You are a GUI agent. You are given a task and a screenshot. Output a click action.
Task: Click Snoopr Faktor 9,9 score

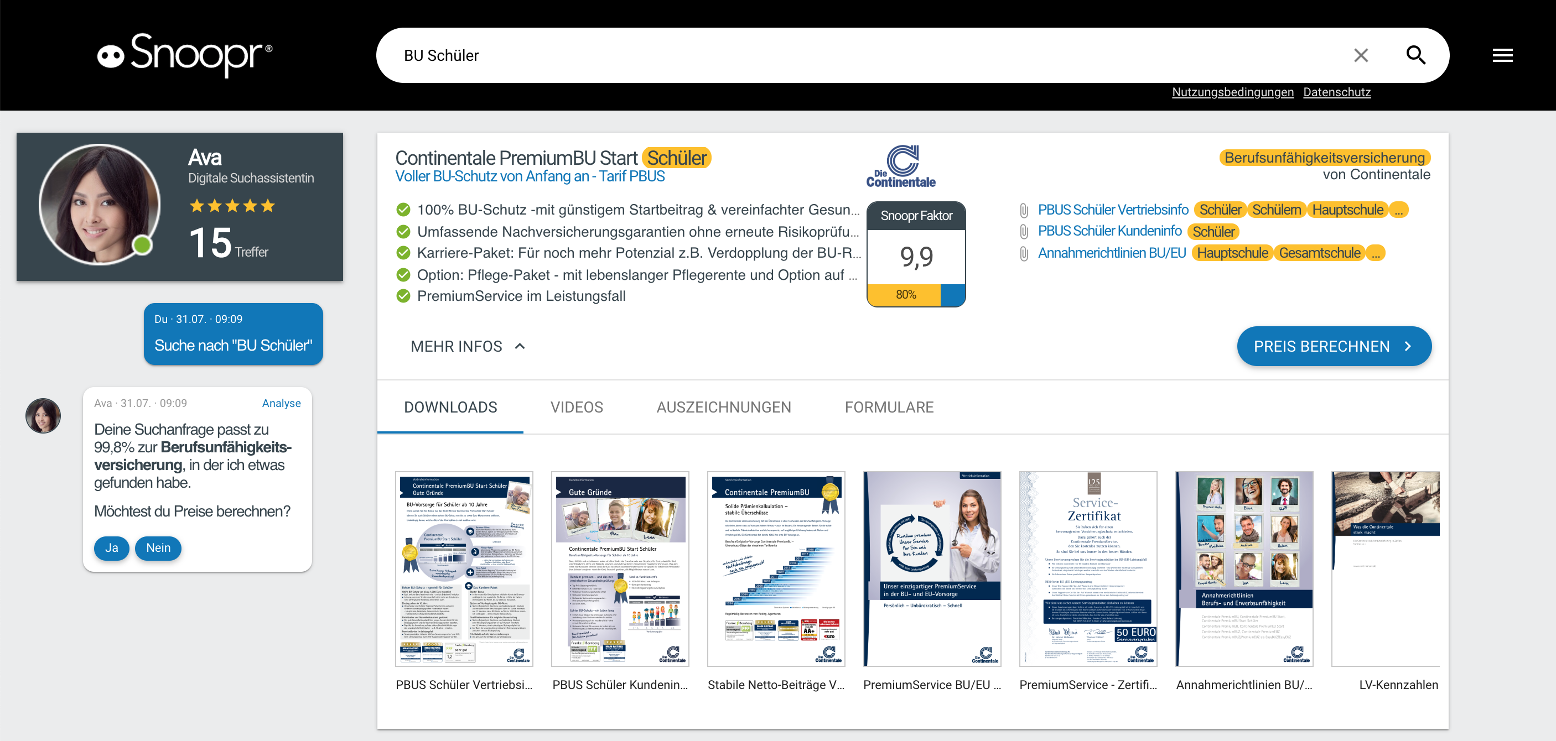pos(916,257)
